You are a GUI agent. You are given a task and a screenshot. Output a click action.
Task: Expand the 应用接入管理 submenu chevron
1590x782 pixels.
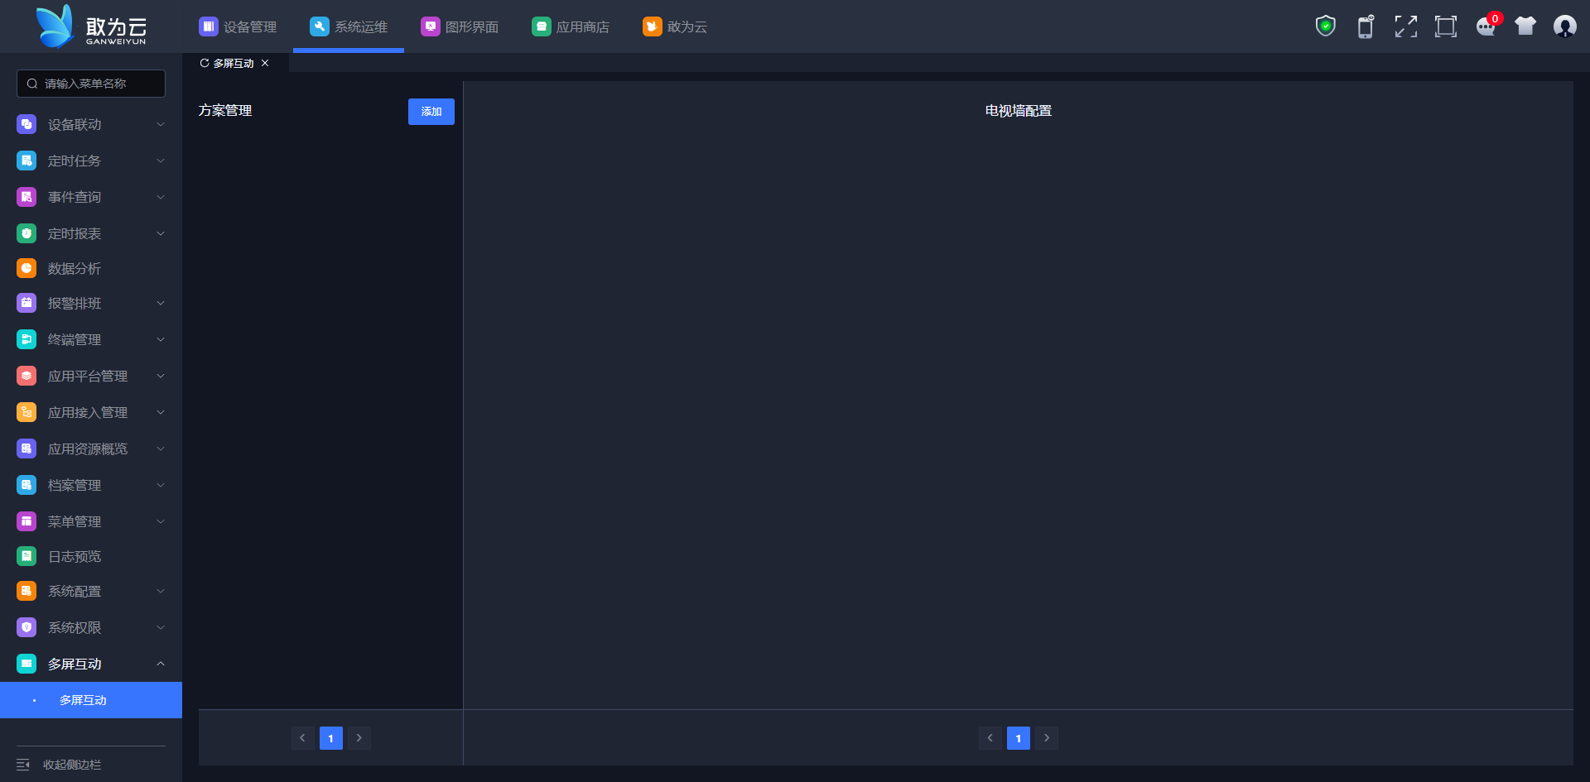tap(161, 412)
